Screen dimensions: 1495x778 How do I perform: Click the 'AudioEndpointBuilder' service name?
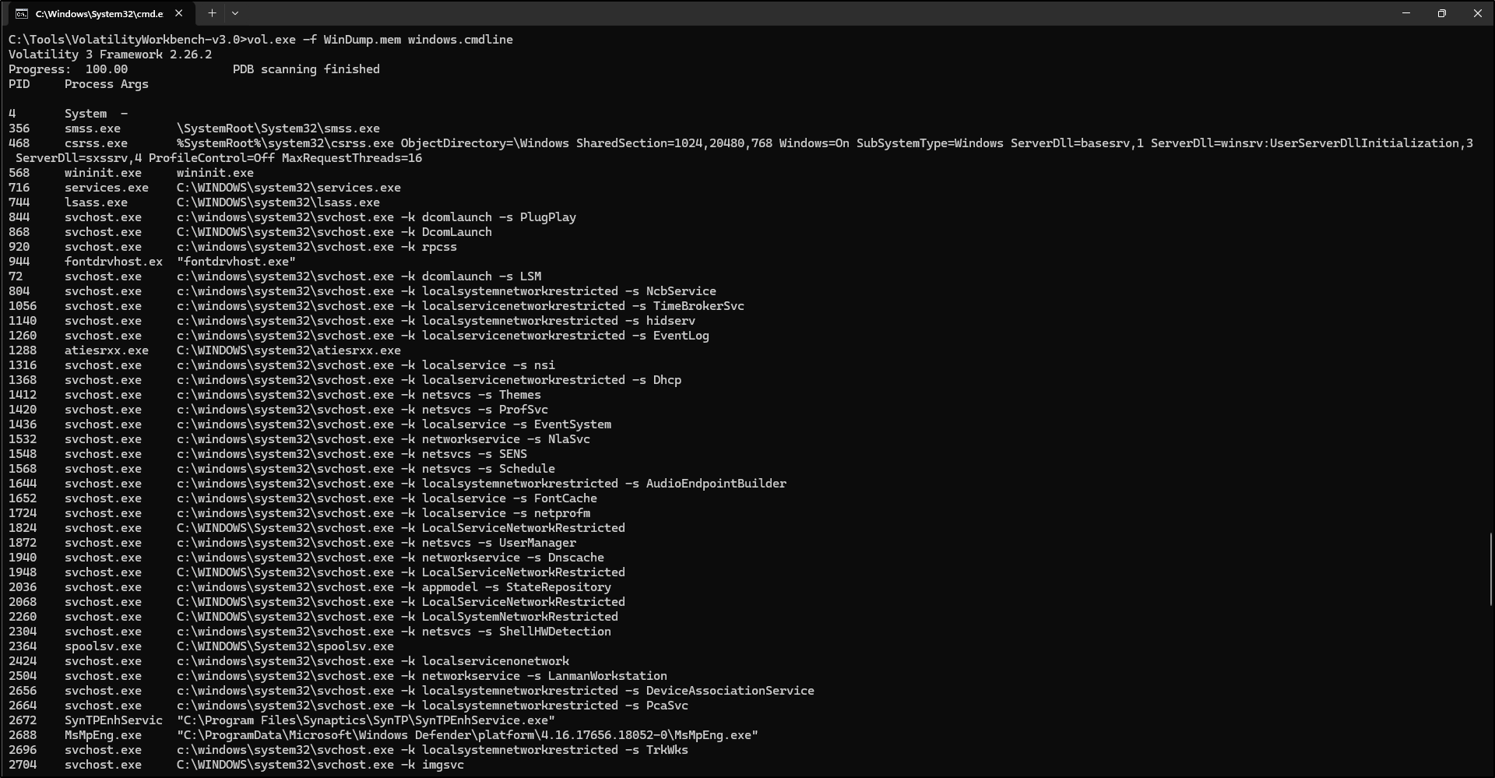(x=716, y=484)
